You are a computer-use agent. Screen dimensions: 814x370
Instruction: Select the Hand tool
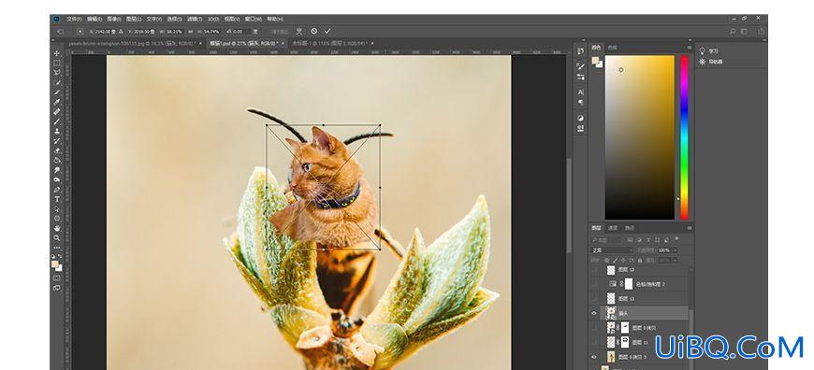(57, 228)
